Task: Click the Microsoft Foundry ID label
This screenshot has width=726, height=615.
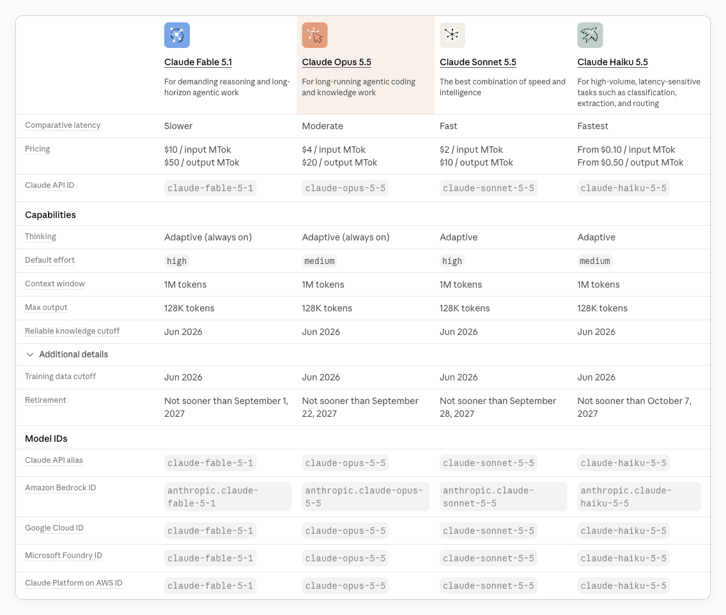Action: (63, 555)
